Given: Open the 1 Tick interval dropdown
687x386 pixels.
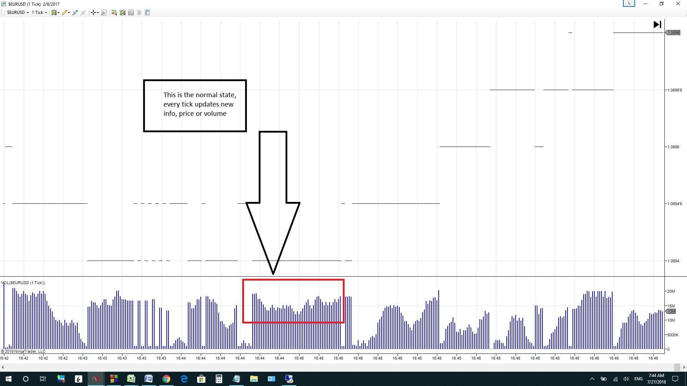Looking at the screenshot, I should tap(39, 13).
